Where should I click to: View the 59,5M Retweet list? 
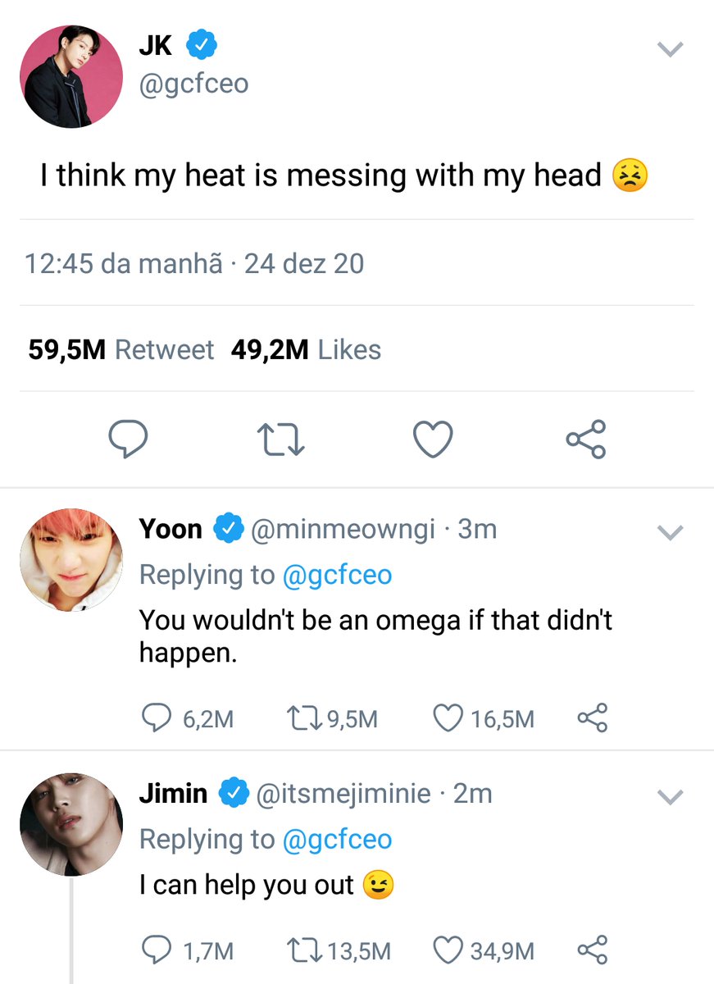(121, 350)
